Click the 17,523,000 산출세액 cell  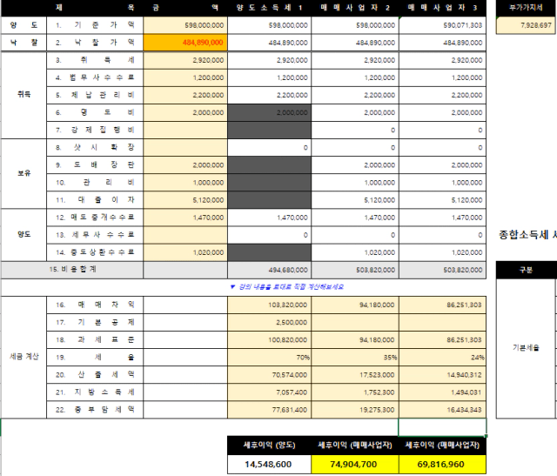[x=355, y=375]
